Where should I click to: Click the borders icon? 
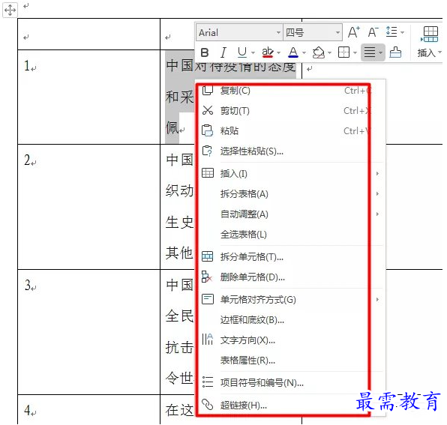click(343, 52)
